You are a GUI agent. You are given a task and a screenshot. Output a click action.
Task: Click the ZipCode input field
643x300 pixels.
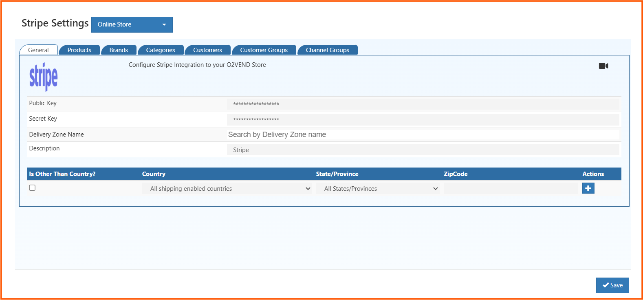point(510,188)
